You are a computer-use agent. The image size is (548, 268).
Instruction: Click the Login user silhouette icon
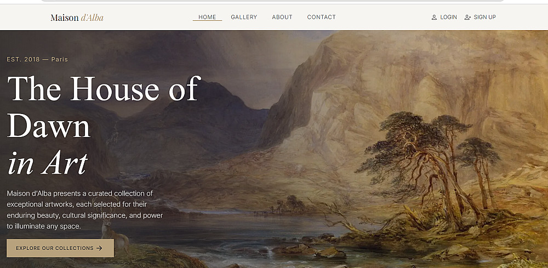(434, 17)
